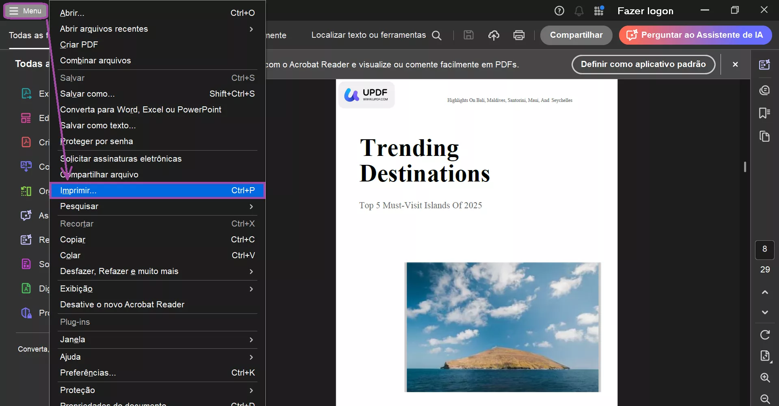Screen dimensions: 779x406
Task: Click Definir como aplicativo padrão button
Action: pyautogui.click(x=643, y=65)
